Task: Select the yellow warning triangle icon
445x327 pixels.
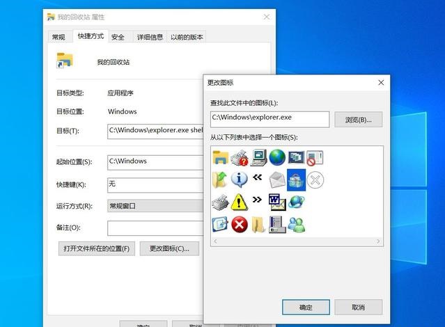Action: coord(240,202)
